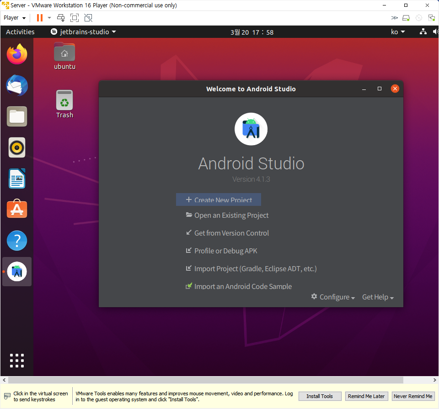Open Activities overview

click(x=20, y=32)
